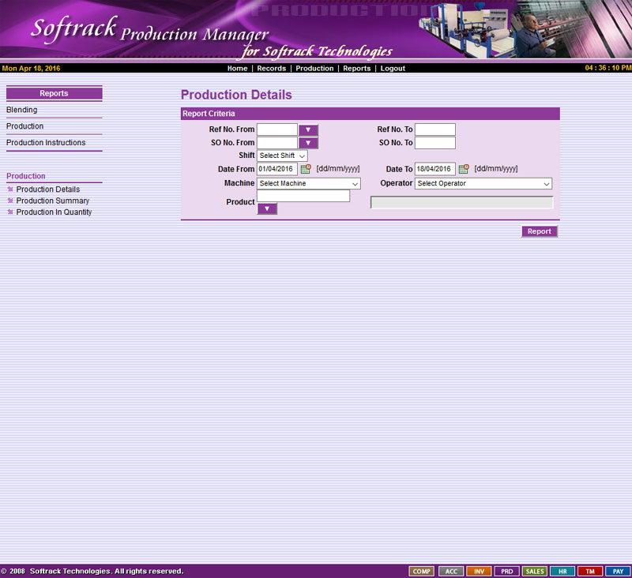Screen dimensions: 632x578
Task: Click Logout in the navigation bar
Action: [393, 69]
